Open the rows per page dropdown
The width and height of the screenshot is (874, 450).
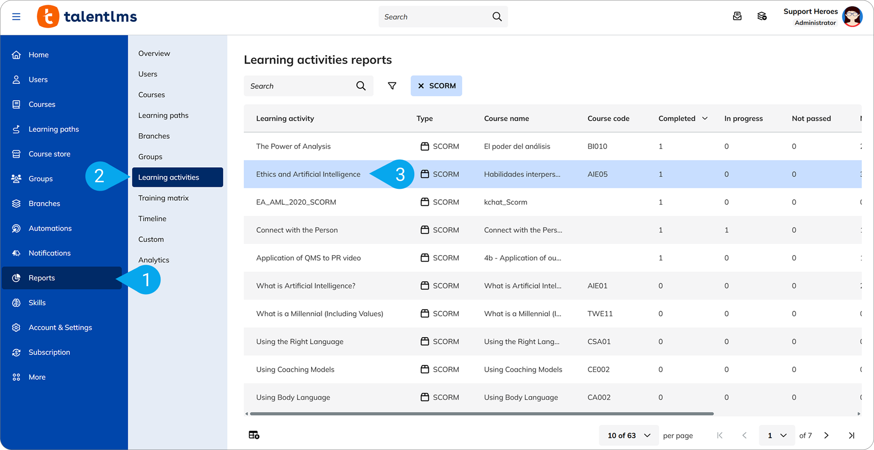628,435
